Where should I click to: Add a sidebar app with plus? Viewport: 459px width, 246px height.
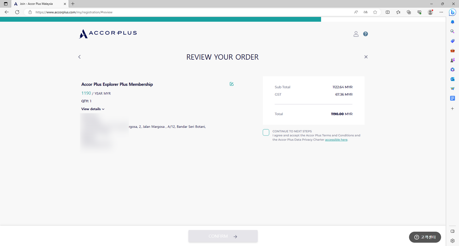(x=453, y=108)
